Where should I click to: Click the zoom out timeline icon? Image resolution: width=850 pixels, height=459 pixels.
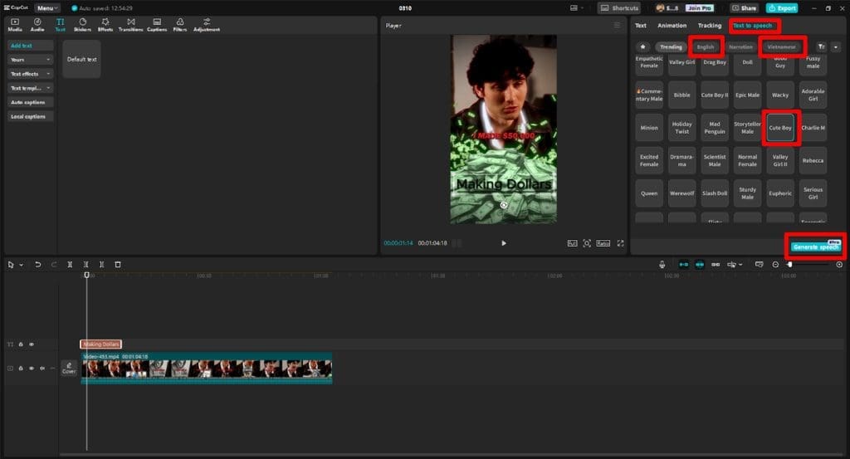775,265
